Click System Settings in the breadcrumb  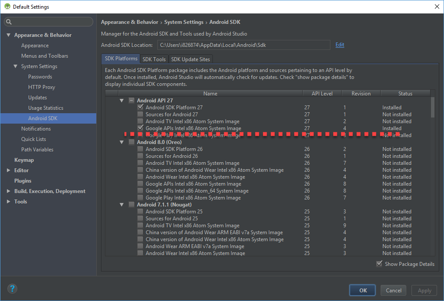[x=184, y=22]
